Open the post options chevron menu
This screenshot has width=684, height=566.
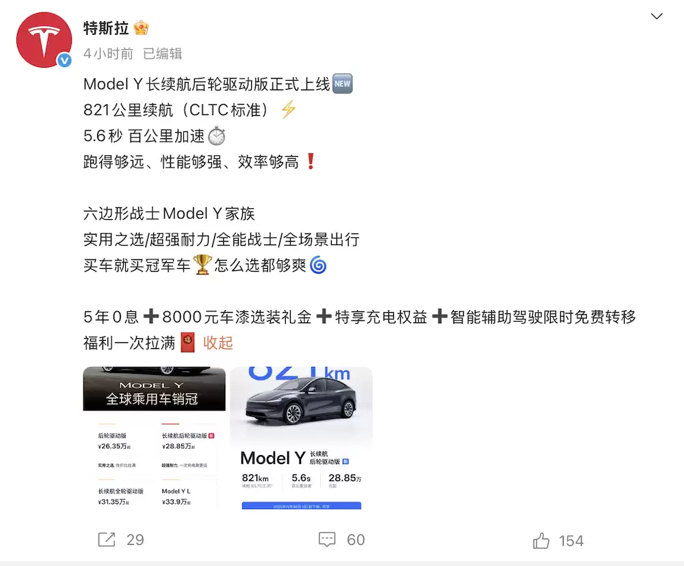pyautogui.click(x=657, y=16)
